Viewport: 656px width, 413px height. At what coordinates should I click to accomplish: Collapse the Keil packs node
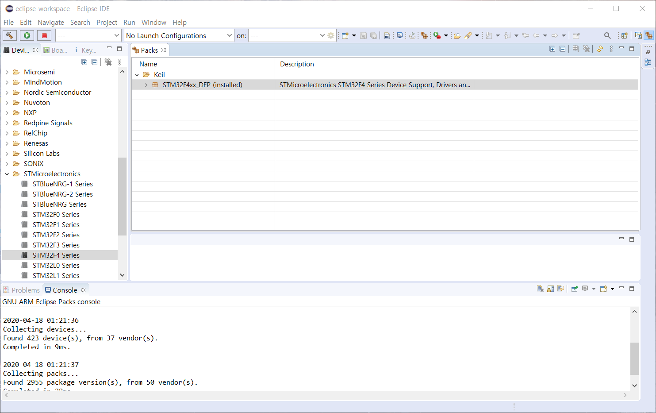[137, 74]
